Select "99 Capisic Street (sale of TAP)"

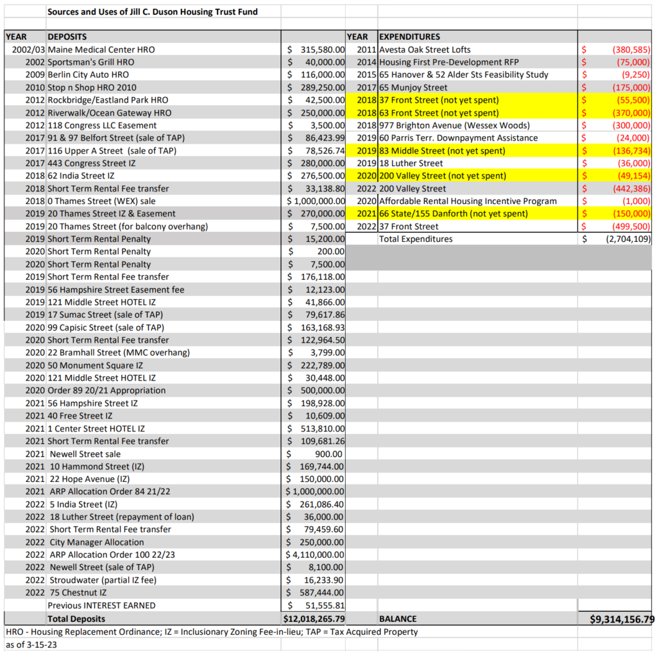point(106,327)
